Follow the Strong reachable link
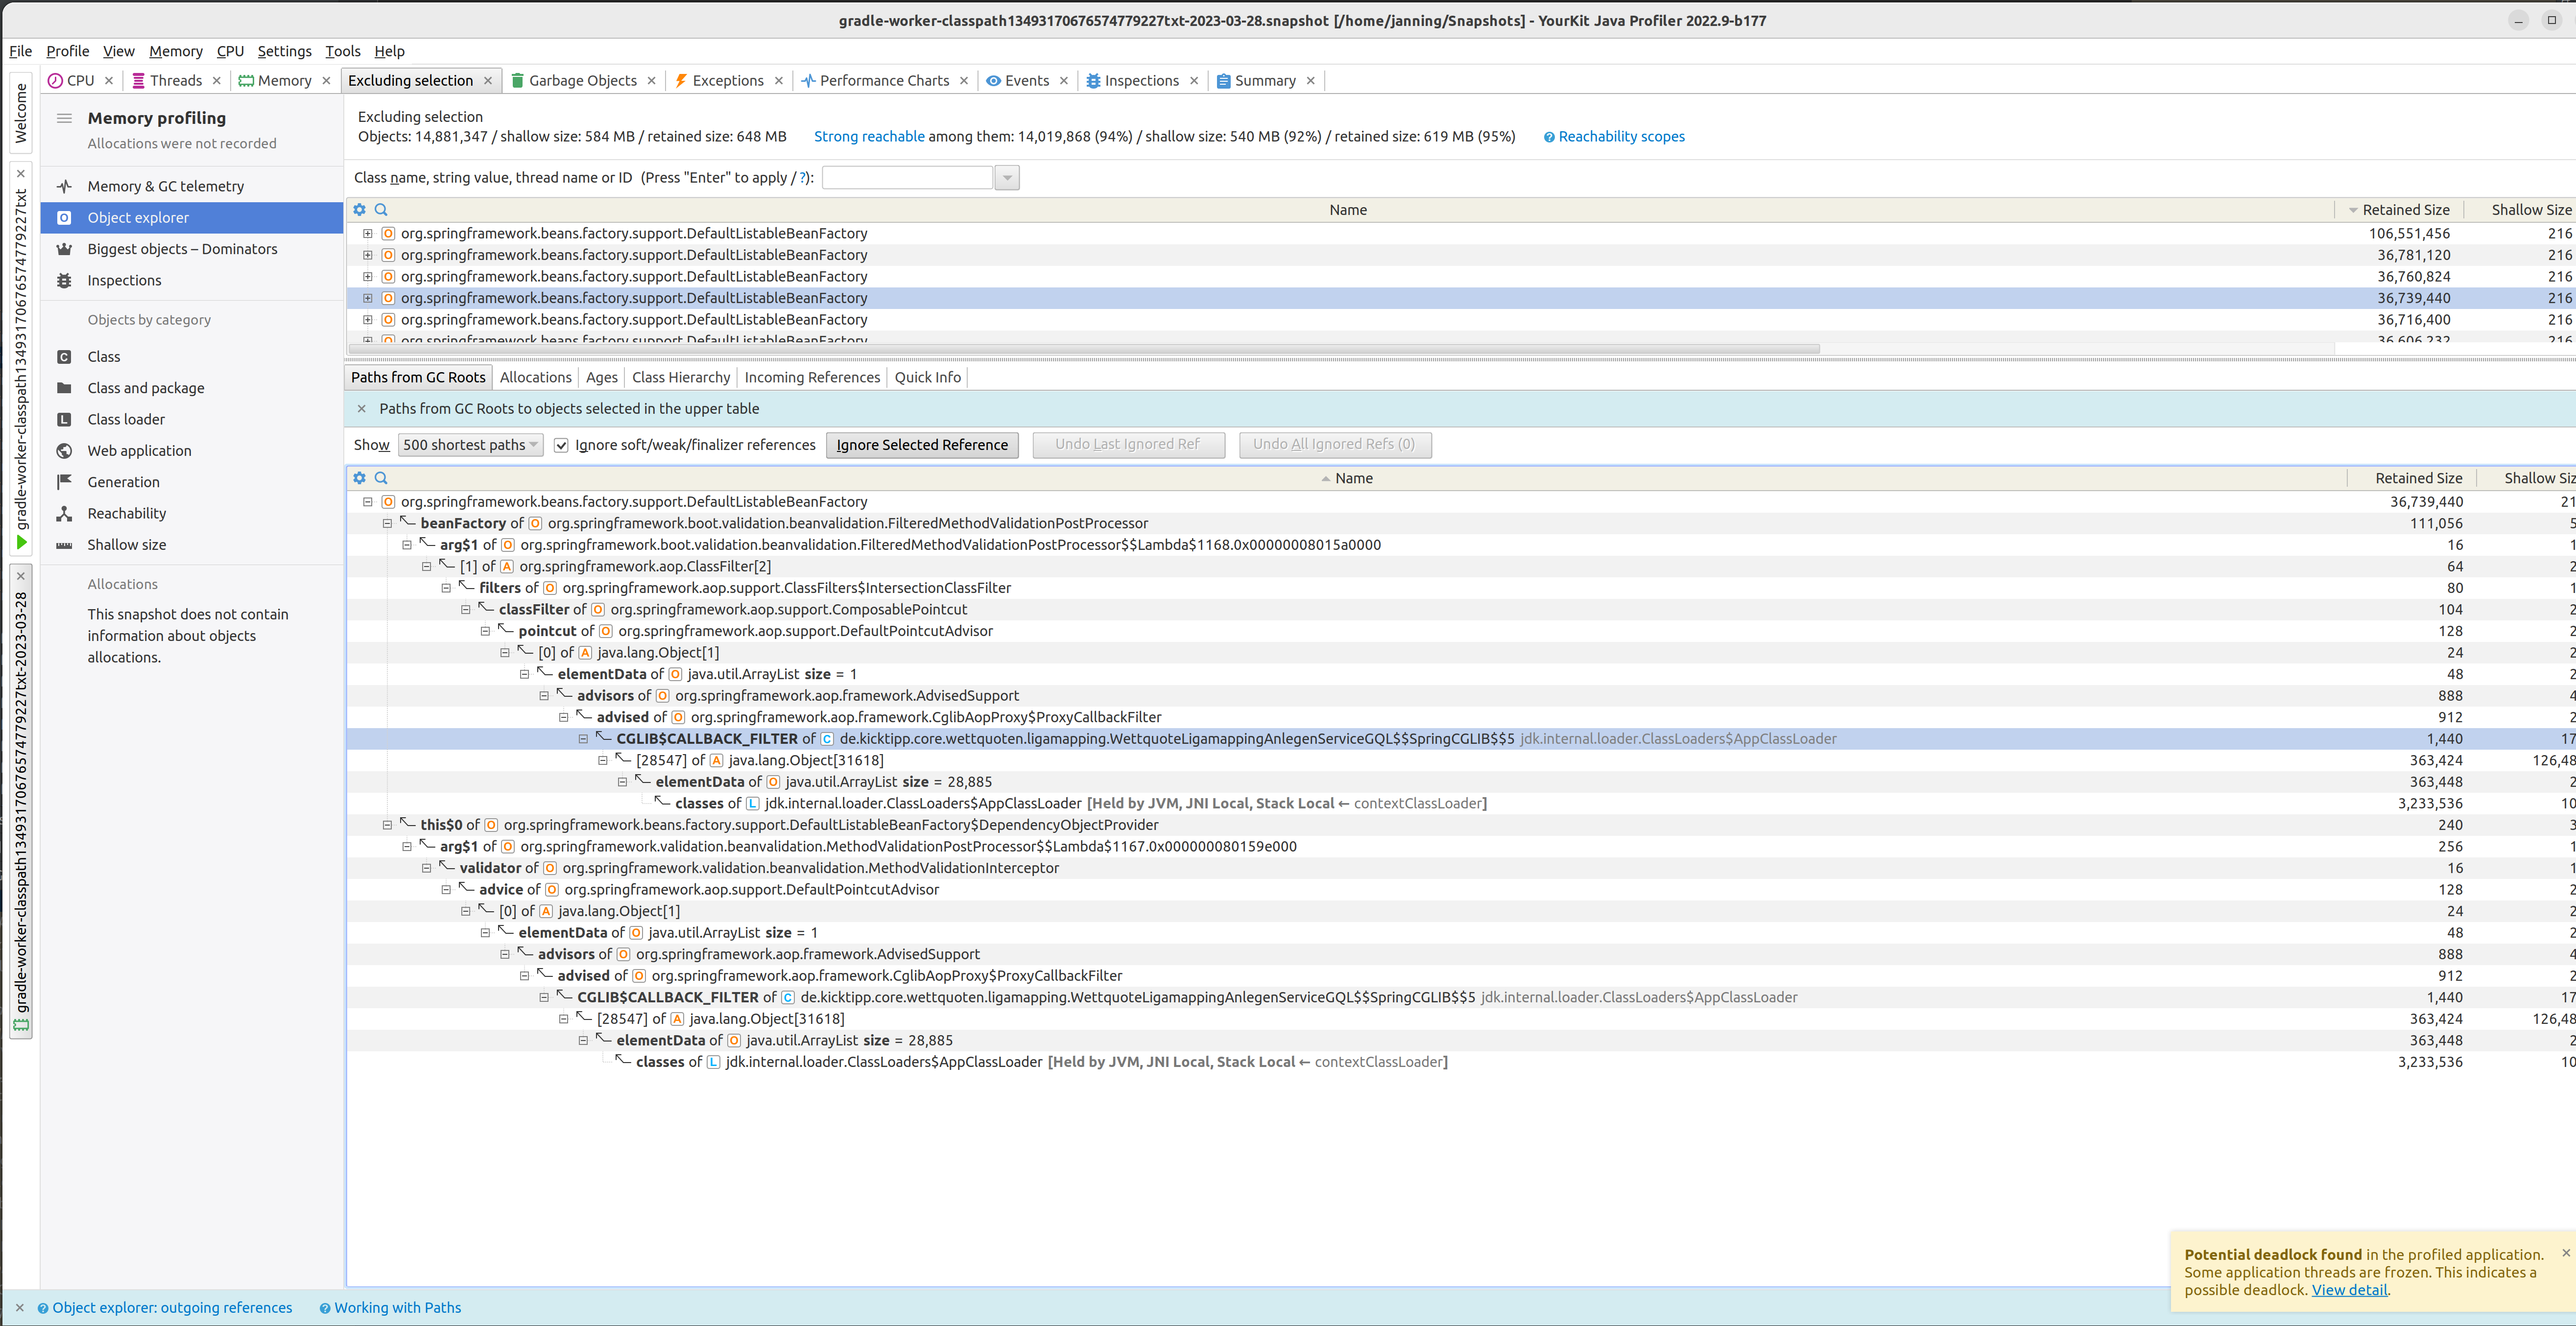The image size is (2576, 1326). point(869,137)
